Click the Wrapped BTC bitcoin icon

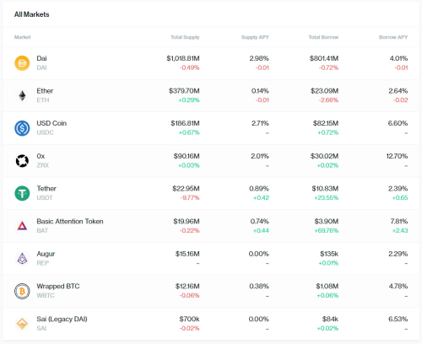coord(22,291)
